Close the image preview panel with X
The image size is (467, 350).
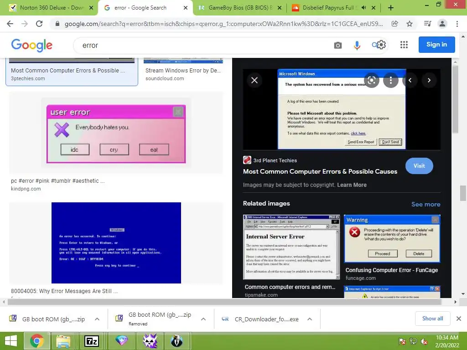(254, 80)
